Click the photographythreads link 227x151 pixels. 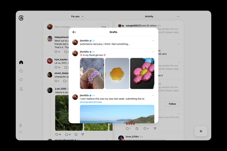pos(91,102)
